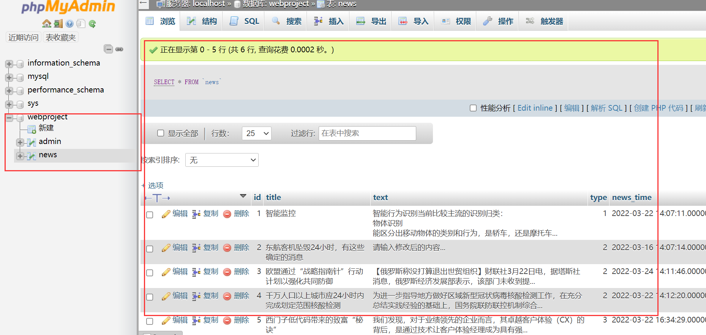Switch to the 表收藏夹 tab

click(61, 38)
